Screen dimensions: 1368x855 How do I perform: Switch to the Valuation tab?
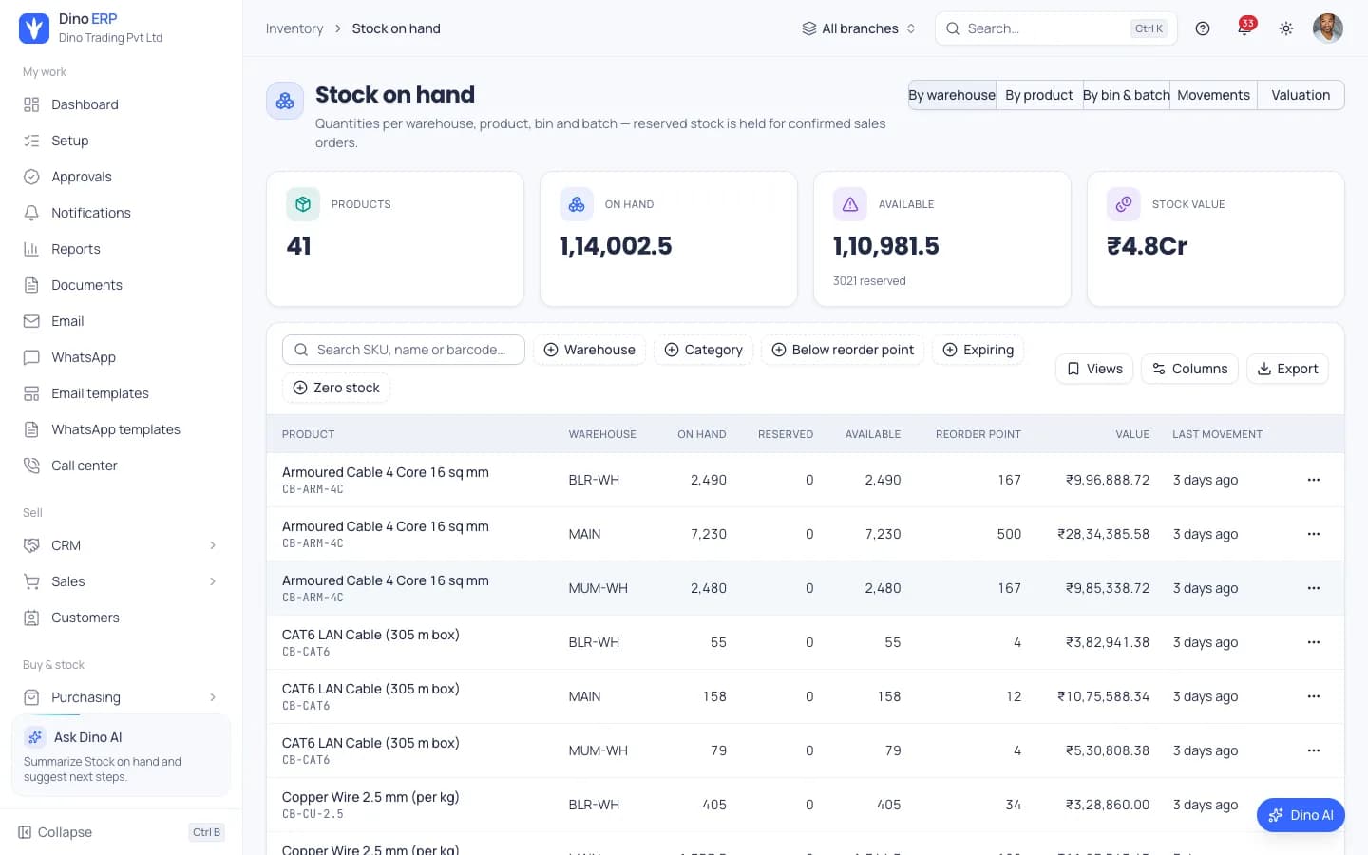pos(1301,95)
